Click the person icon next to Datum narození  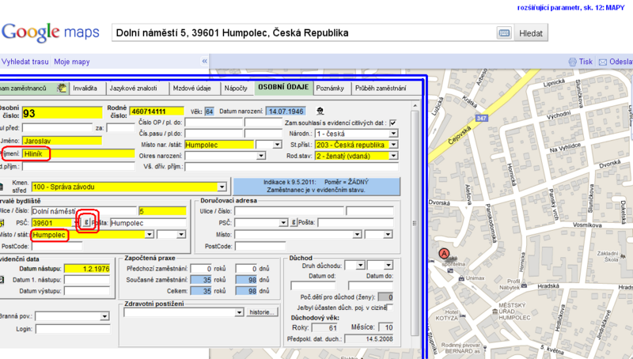coord(320,111)
